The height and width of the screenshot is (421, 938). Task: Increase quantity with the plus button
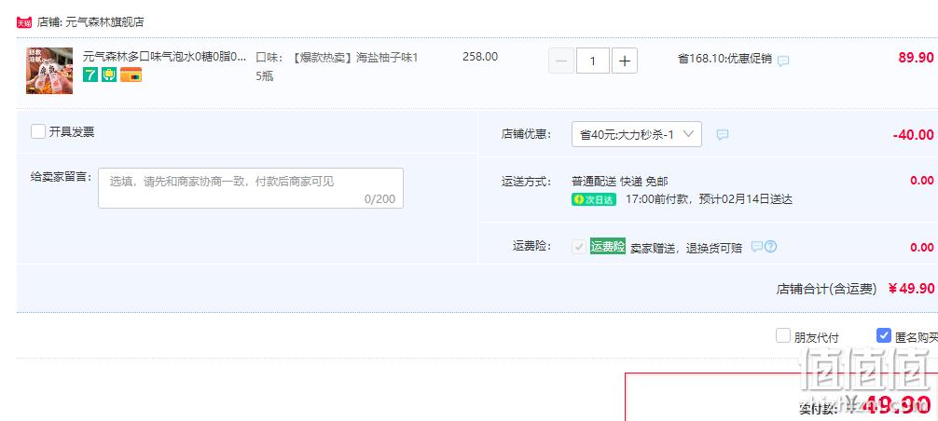(x=625, y=61)
